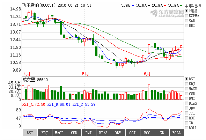Switch to the CCI tab

[x=133, y=133]
